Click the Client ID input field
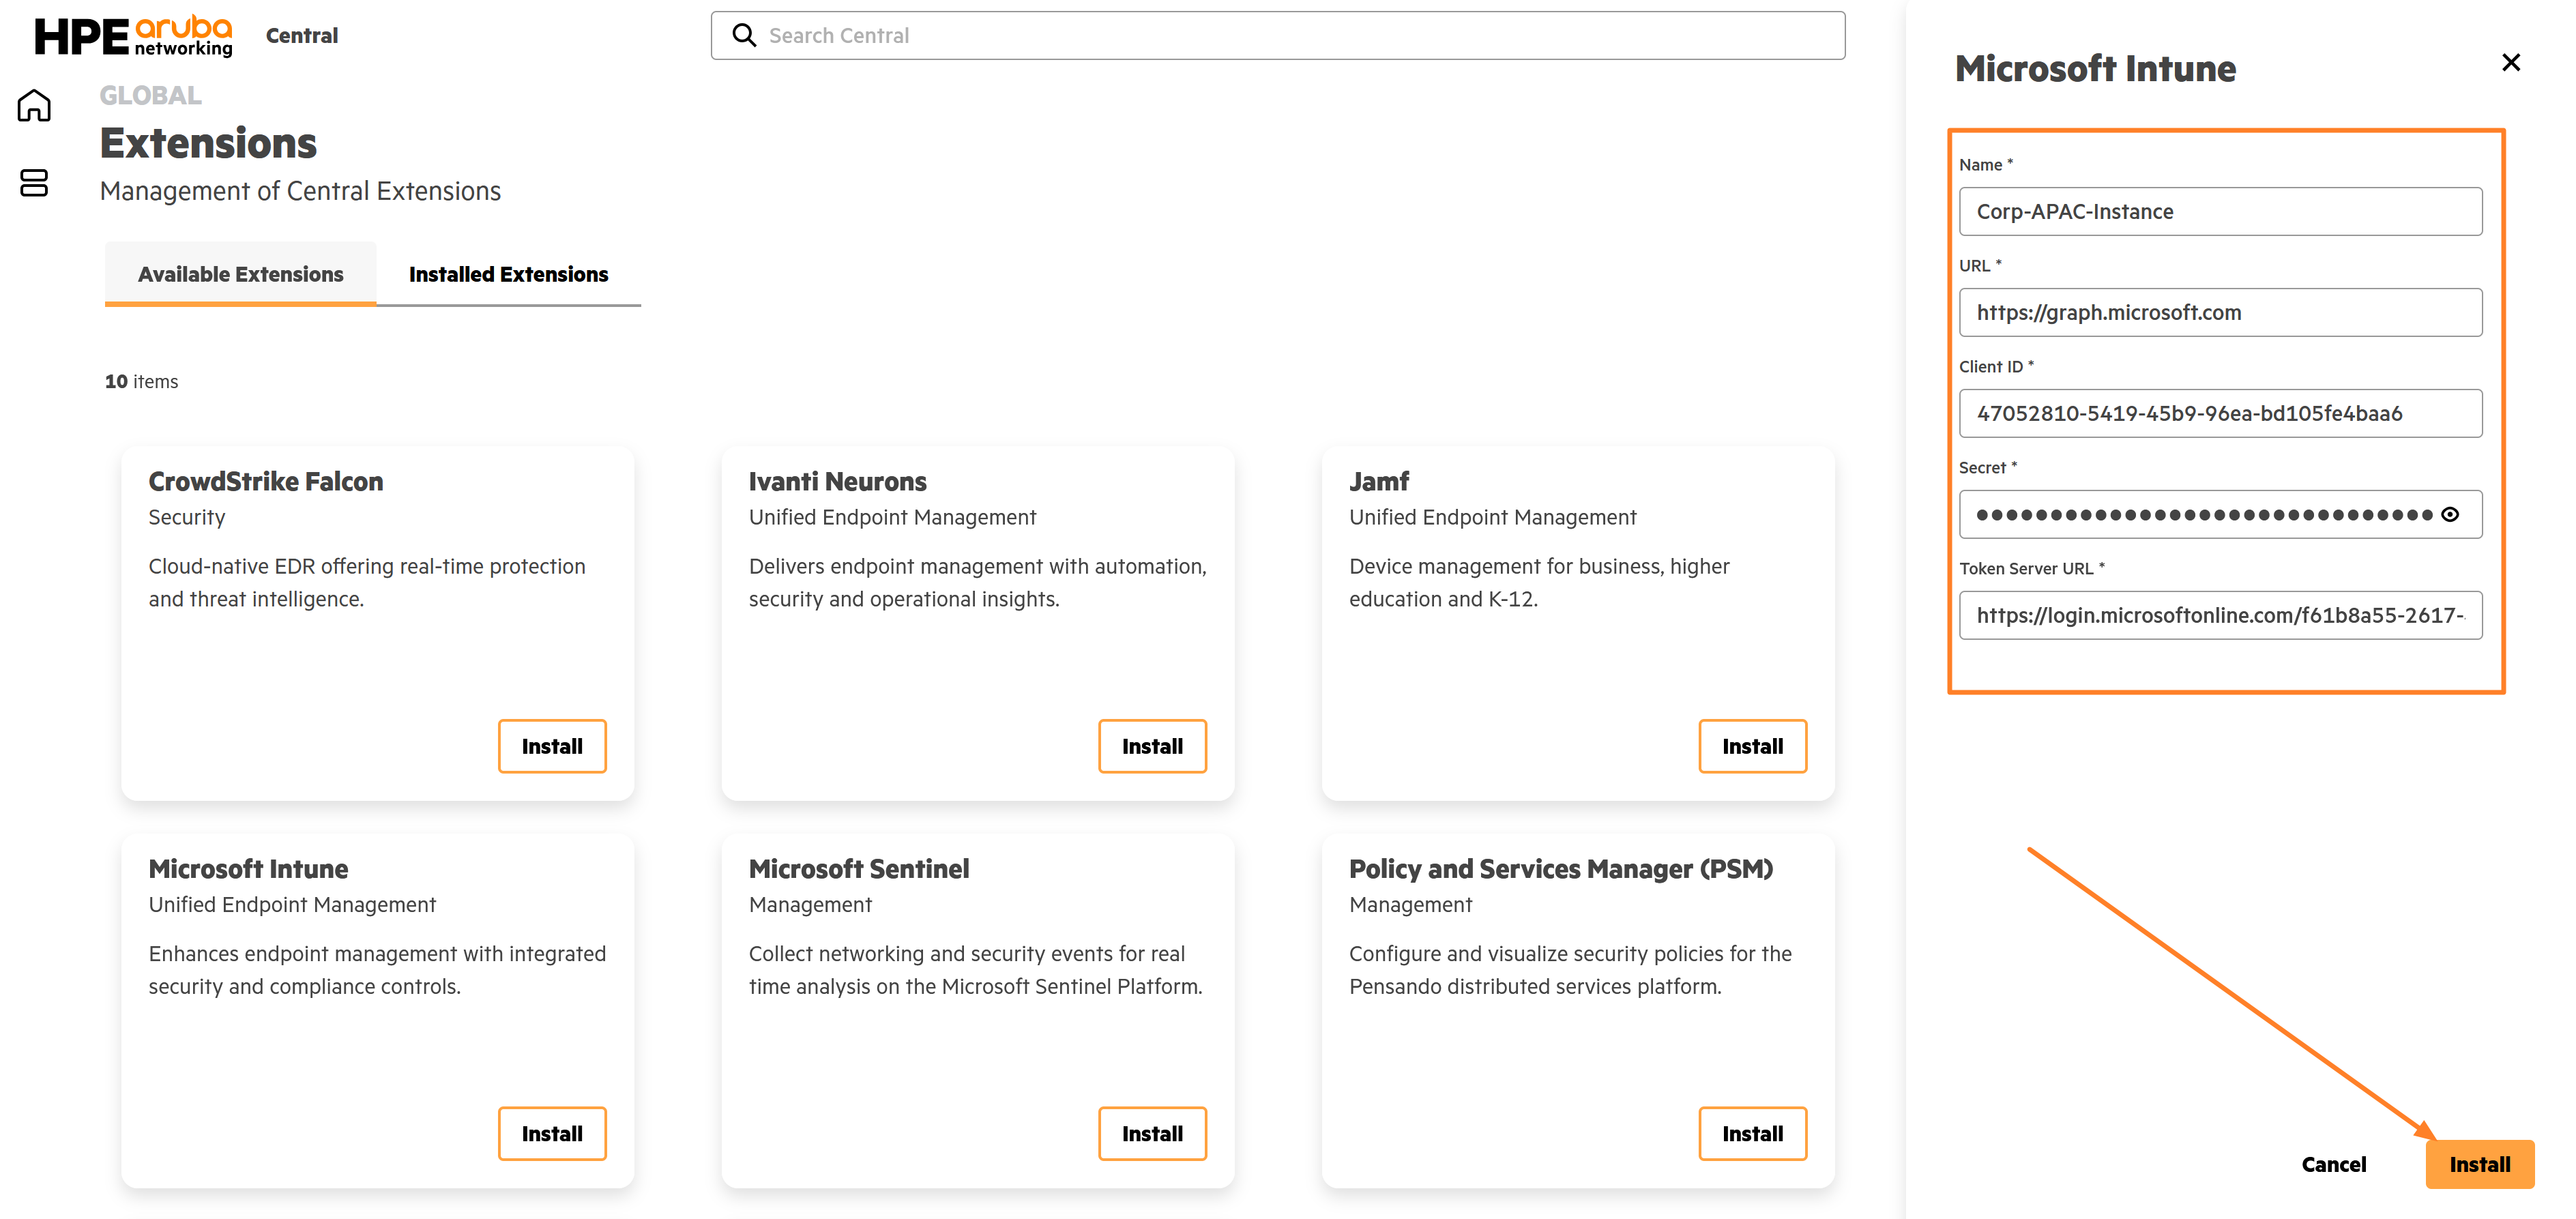 pyautogui.click(x=2219, y=413)
